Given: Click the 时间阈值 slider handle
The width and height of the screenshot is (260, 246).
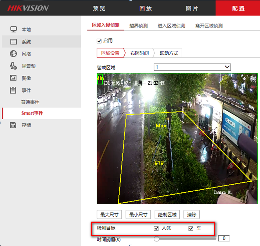Looking at the screenshot, I should 156,238.
